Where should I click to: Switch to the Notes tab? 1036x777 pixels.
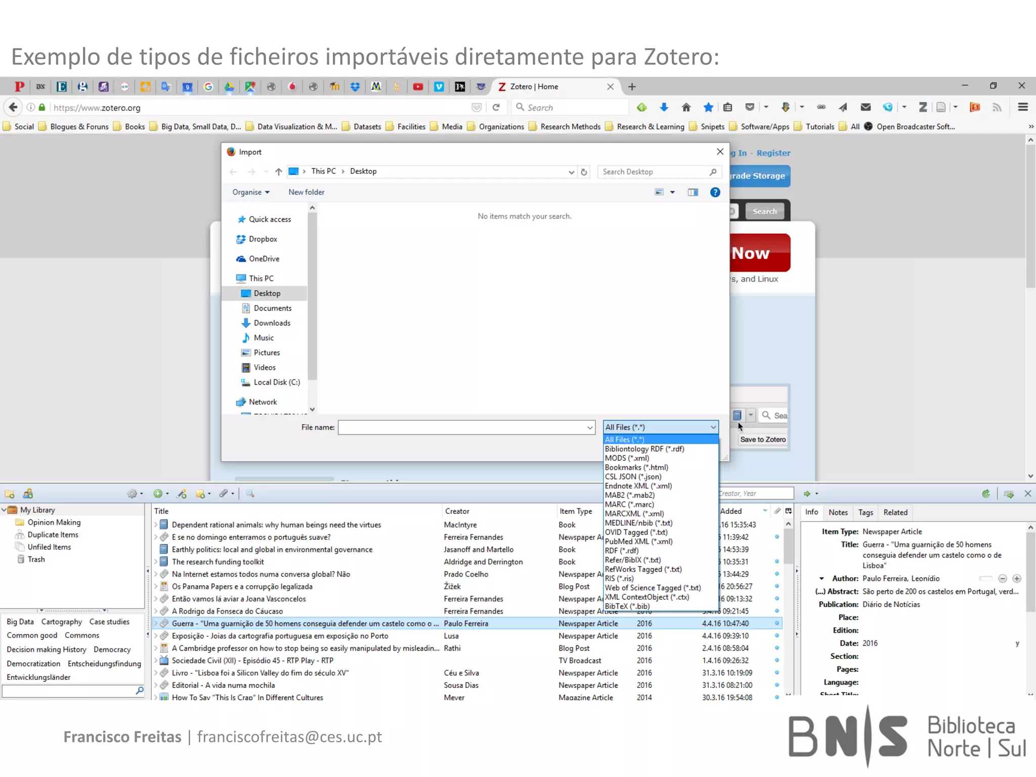pyautogui.click(x=838, y=512)
